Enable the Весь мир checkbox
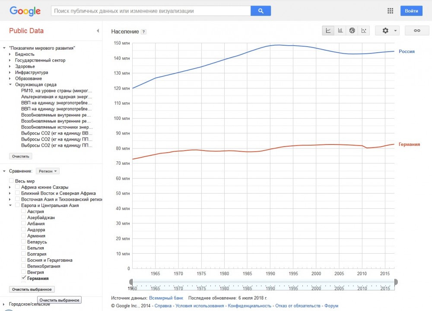 point(12,181)
